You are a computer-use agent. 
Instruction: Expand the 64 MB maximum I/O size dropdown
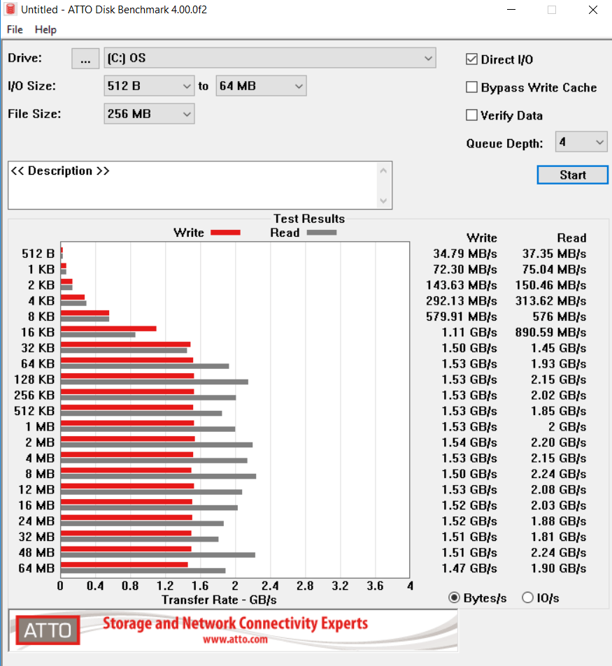pyautogui.click(x=261, y=86)
